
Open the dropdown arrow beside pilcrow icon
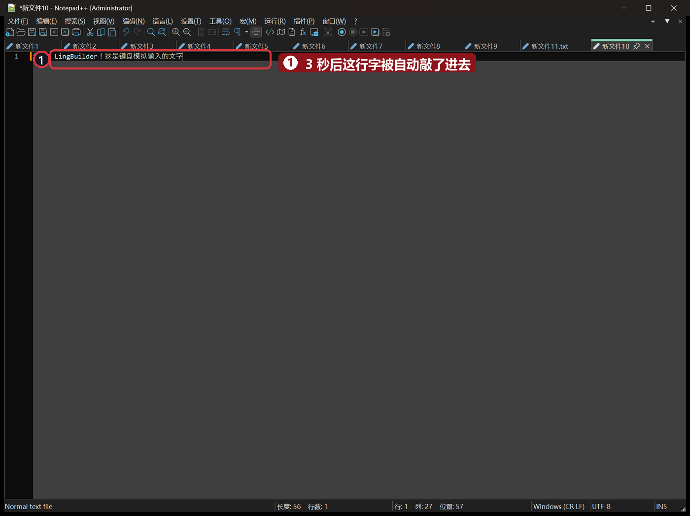(246, 32)
